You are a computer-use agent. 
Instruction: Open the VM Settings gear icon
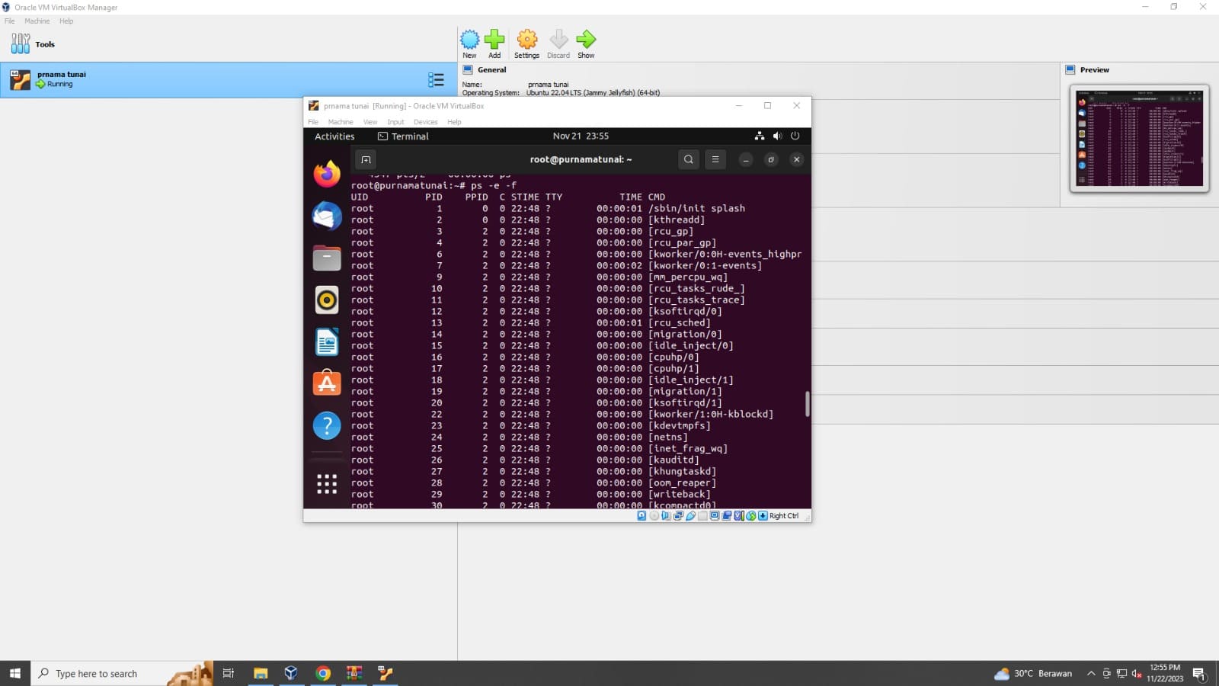526,43
